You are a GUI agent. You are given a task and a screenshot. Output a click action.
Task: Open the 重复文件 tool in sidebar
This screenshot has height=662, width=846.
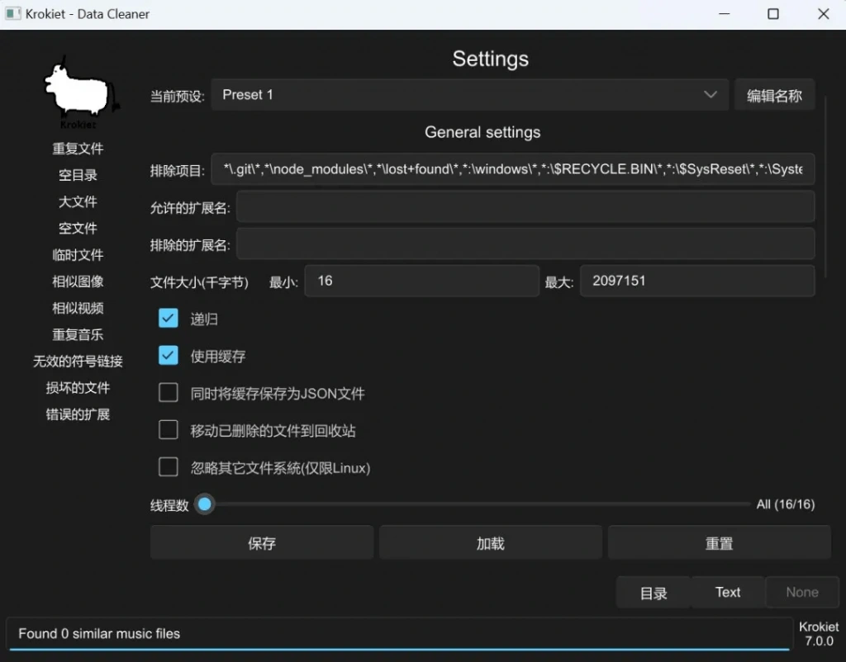78,149
